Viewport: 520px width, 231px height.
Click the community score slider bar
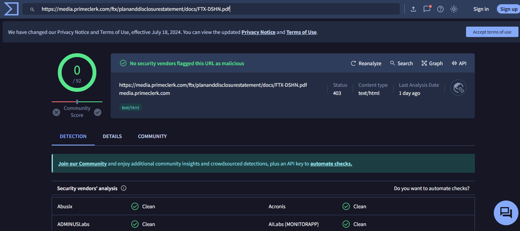[x=77, y=102]
